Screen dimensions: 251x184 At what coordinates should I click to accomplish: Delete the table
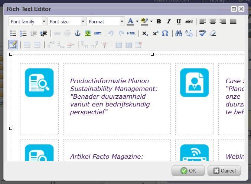[138, 45]
